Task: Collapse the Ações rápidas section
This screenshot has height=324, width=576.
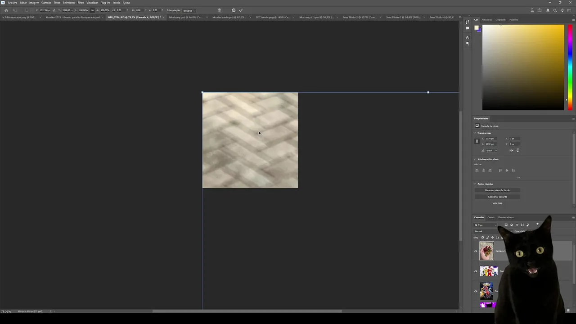Action: point(475,184)
